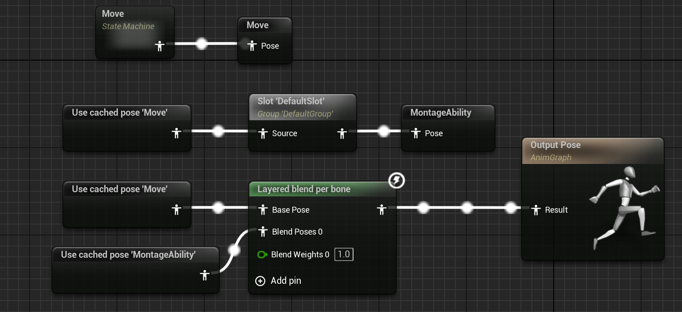Click the Source input pin on Slot 'DefaultSlot'

(x=263, y=133)
